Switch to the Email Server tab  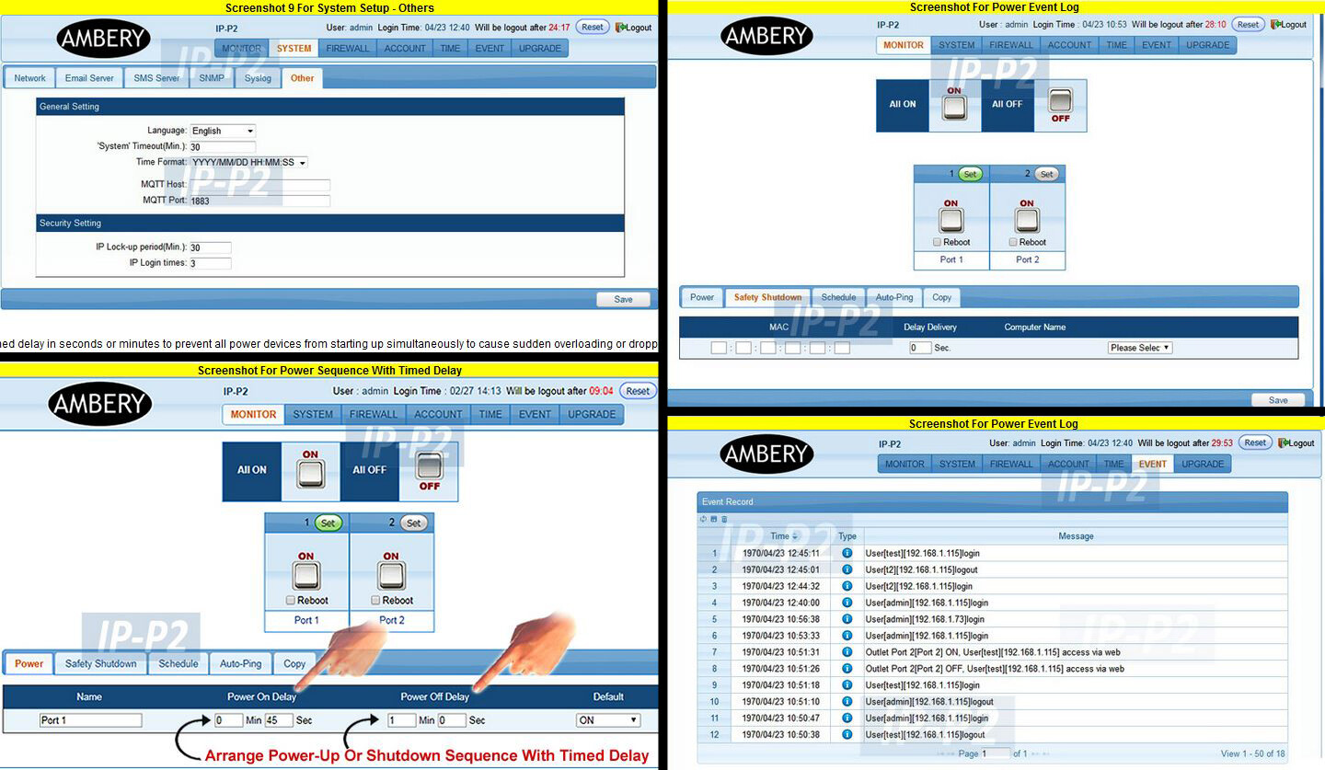coord(89,78)
